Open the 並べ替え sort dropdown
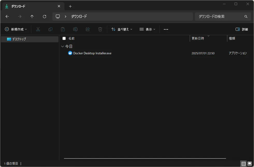The image size is (254, 167). pyautogui.click(x=122, y=29)
